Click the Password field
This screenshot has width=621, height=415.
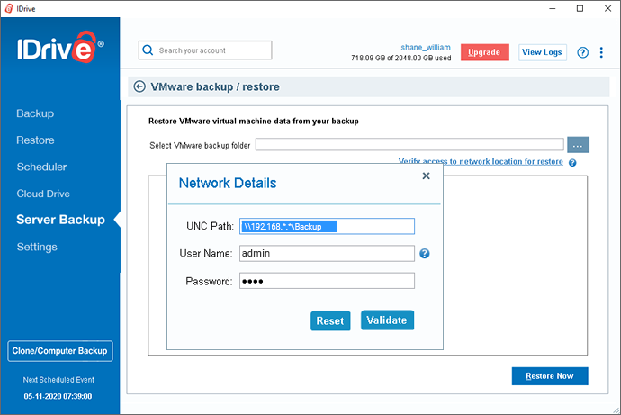pos(327,281)
